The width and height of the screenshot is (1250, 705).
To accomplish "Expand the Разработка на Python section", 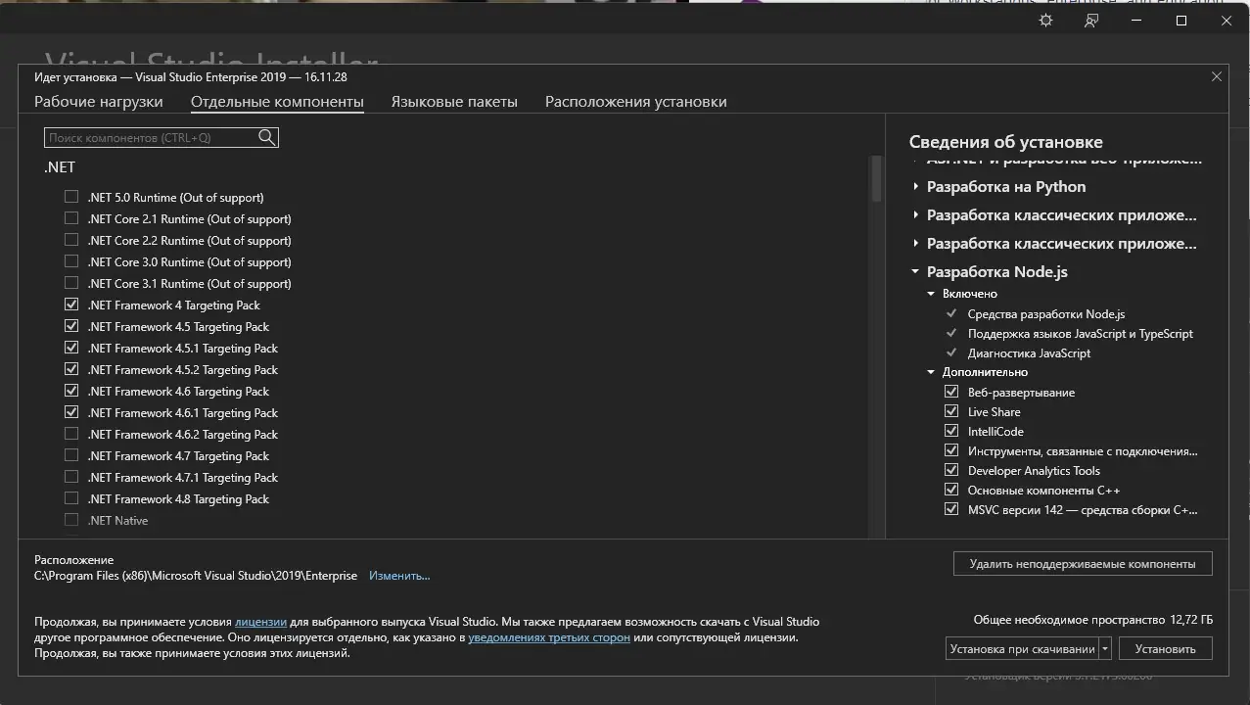I will 916,187.
